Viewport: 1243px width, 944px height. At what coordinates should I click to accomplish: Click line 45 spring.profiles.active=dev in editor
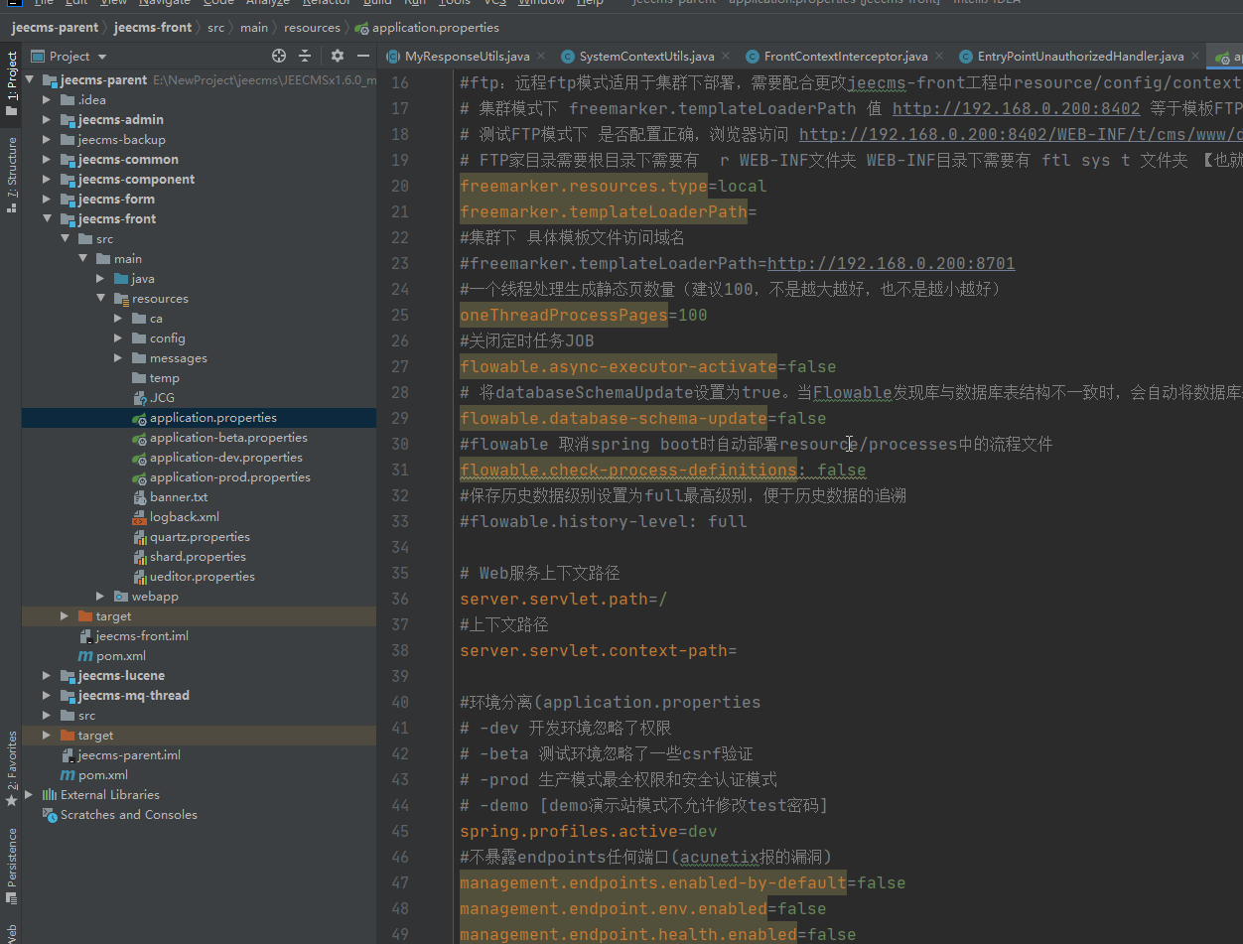(x=588, y=831)
